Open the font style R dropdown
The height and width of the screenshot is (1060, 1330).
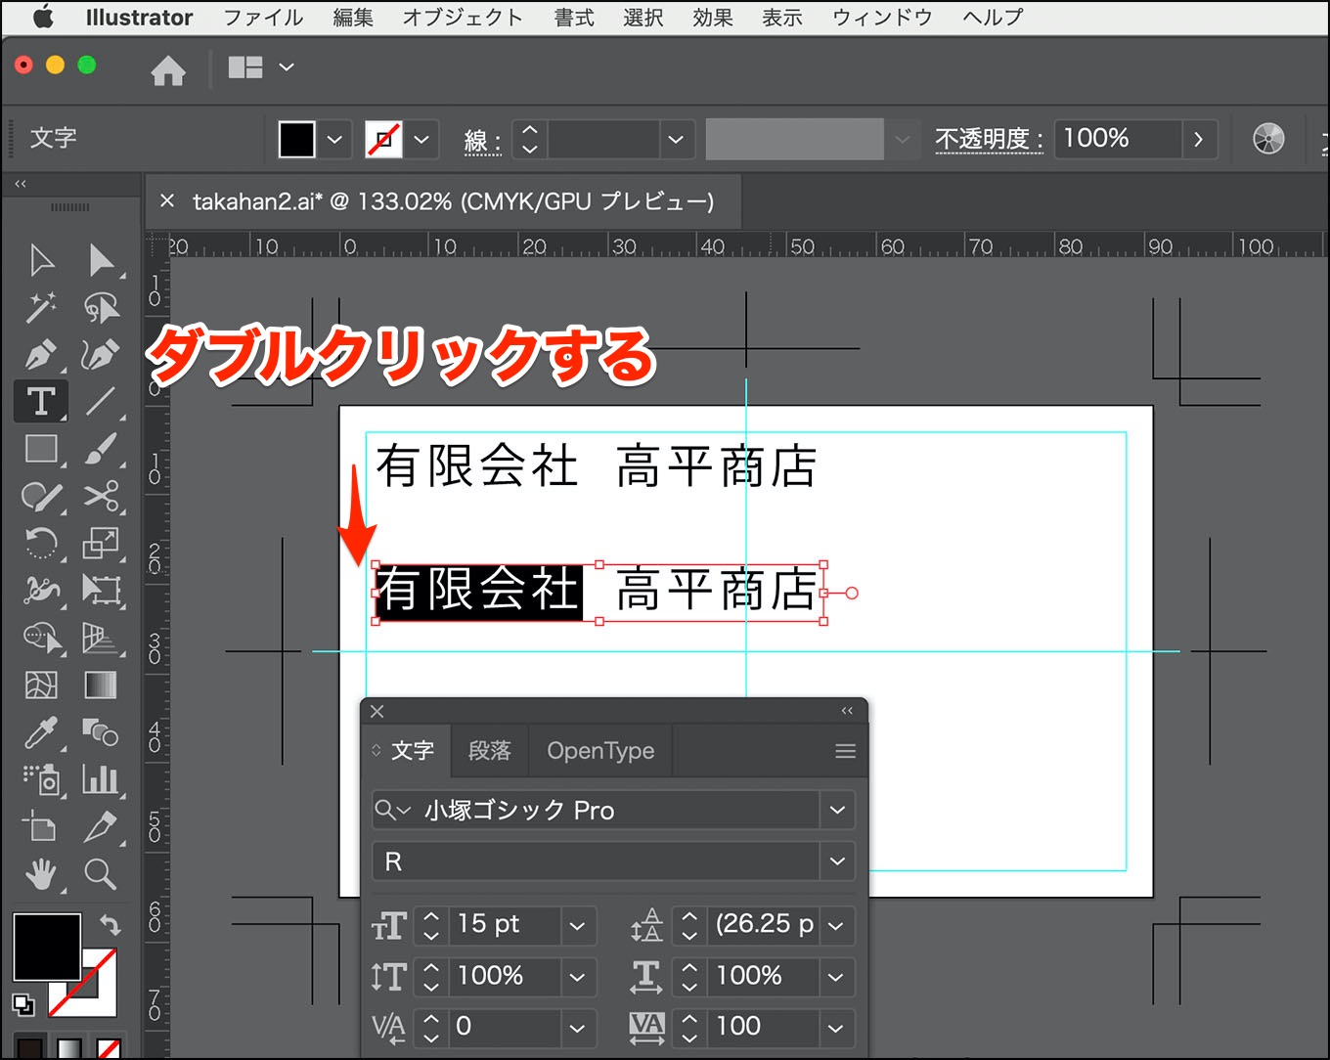pyautogui.click(x=837, y=861)
